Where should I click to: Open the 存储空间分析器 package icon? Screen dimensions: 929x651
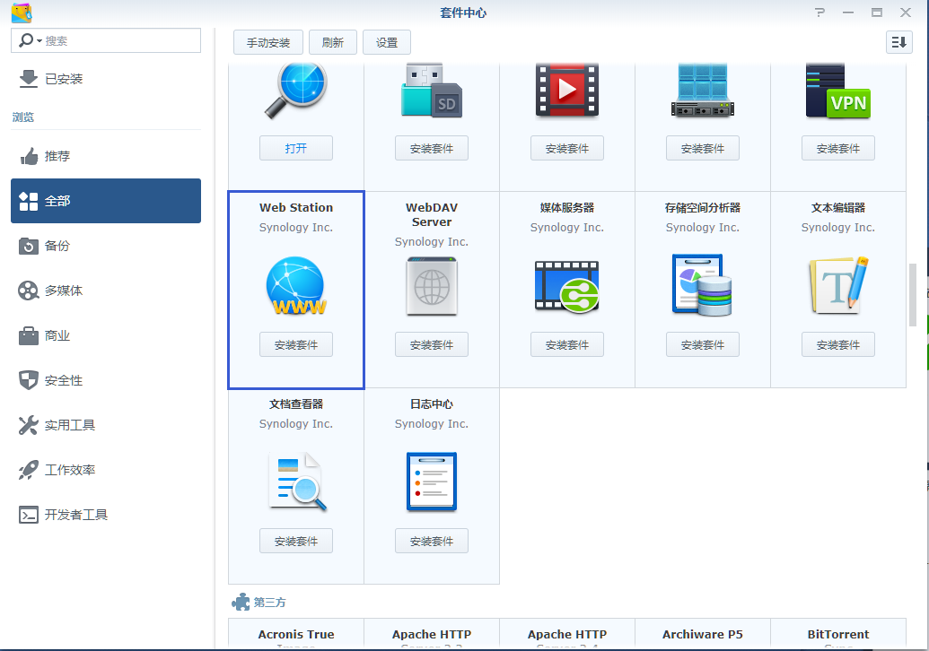(702, 284)
